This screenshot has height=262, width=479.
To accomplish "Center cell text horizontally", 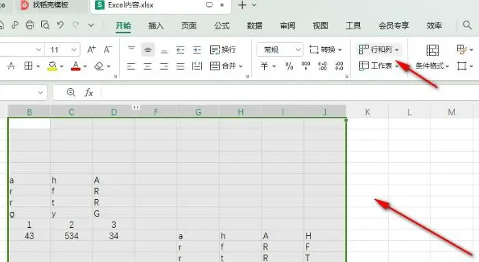I will click(148, 66).
